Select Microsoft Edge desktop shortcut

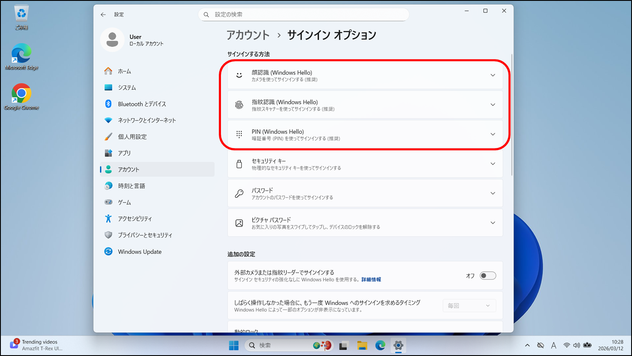coord(21,57)
